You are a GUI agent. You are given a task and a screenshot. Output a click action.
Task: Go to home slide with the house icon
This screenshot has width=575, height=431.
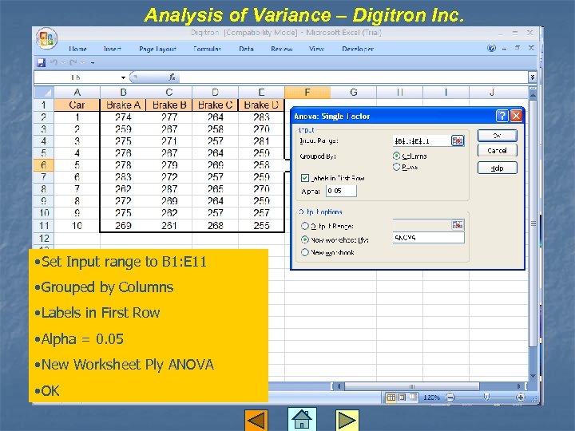click(302, 419)
